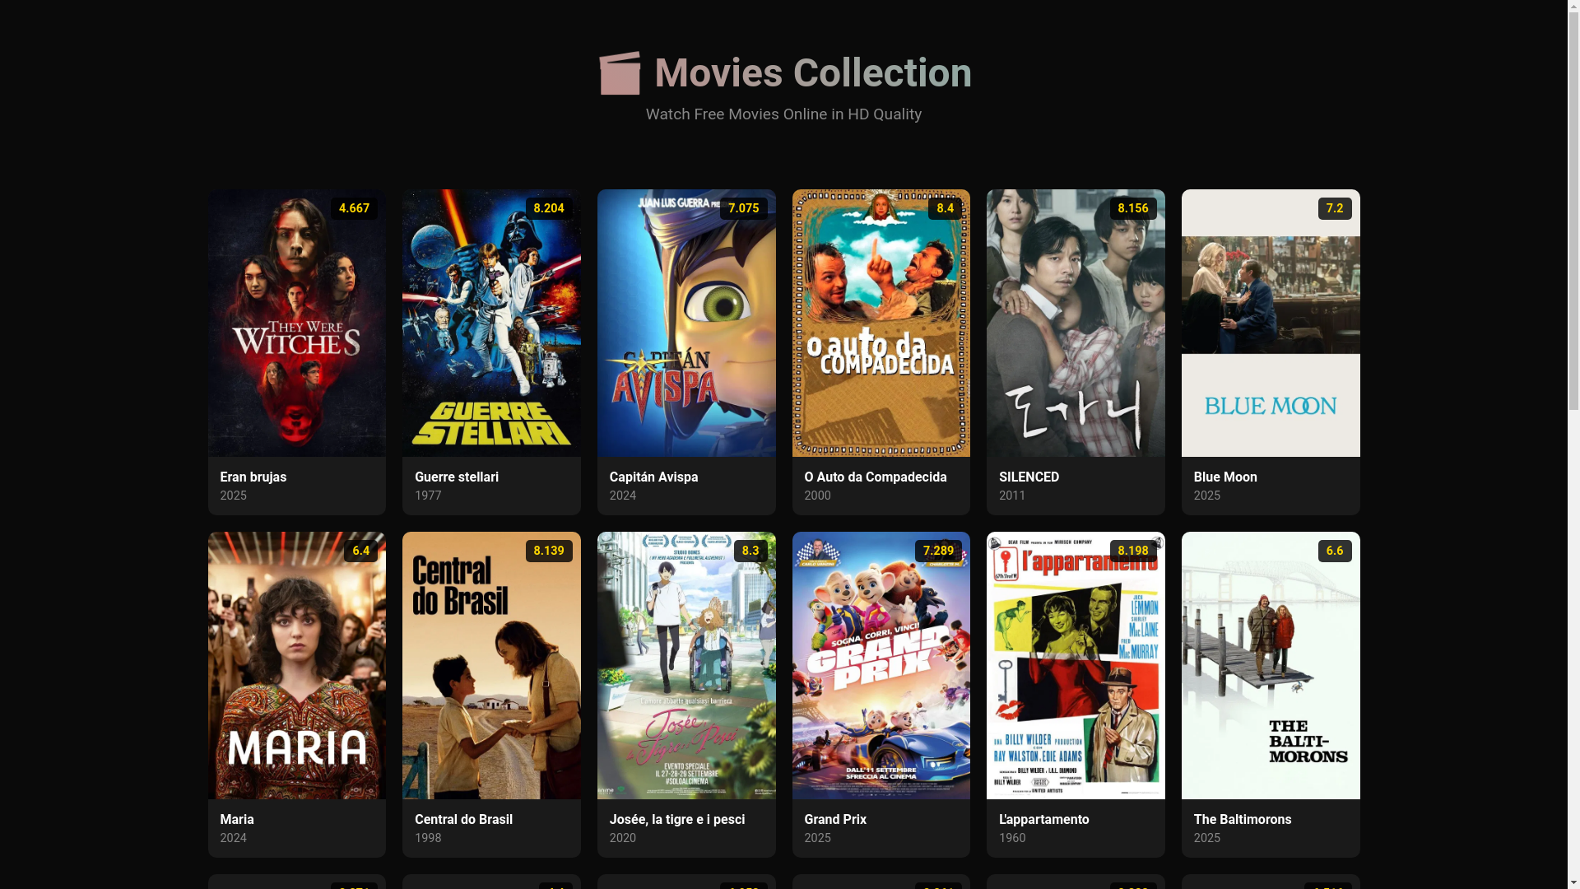Click the Maria movie poster
This screenshot has width=1580, height=889.
(296, 665)
